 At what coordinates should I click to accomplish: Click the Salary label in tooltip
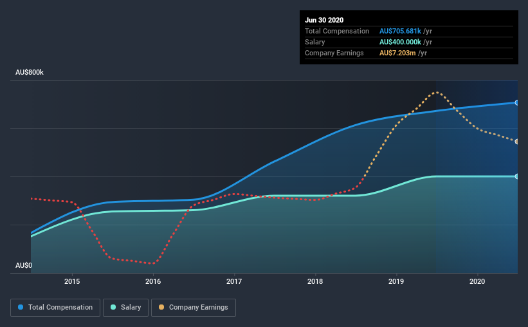coord(315,42)
